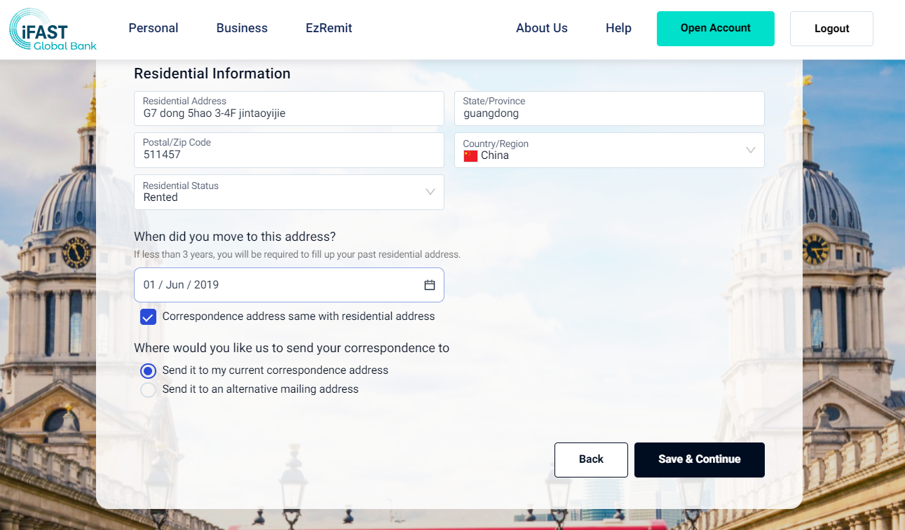Go back using the Back button
This screenshot has width=905, height=530.
pyautogui.click(x=591, y=460)
